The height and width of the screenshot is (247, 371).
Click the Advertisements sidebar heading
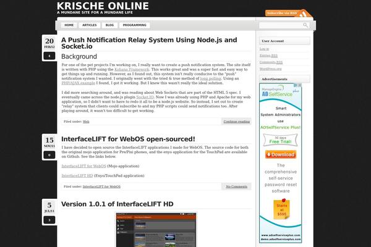point(284,79)
